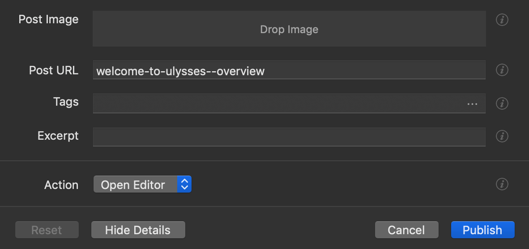Click the Excerpt label
Screen dimensions: 529x249
coord(58,136)
